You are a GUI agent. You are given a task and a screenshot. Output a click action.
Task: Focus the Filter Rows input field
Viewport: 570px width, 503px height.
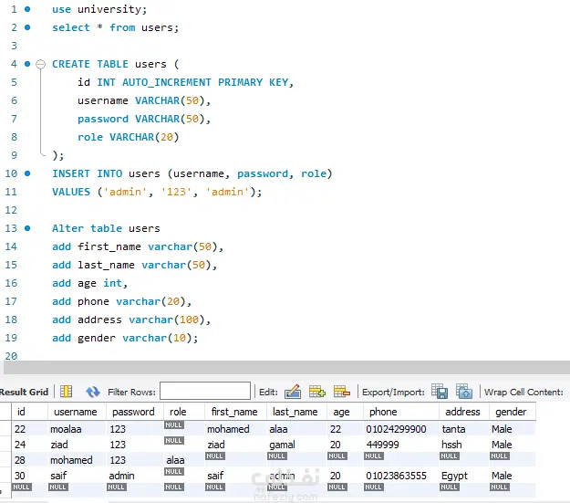(x=205, y=391)
